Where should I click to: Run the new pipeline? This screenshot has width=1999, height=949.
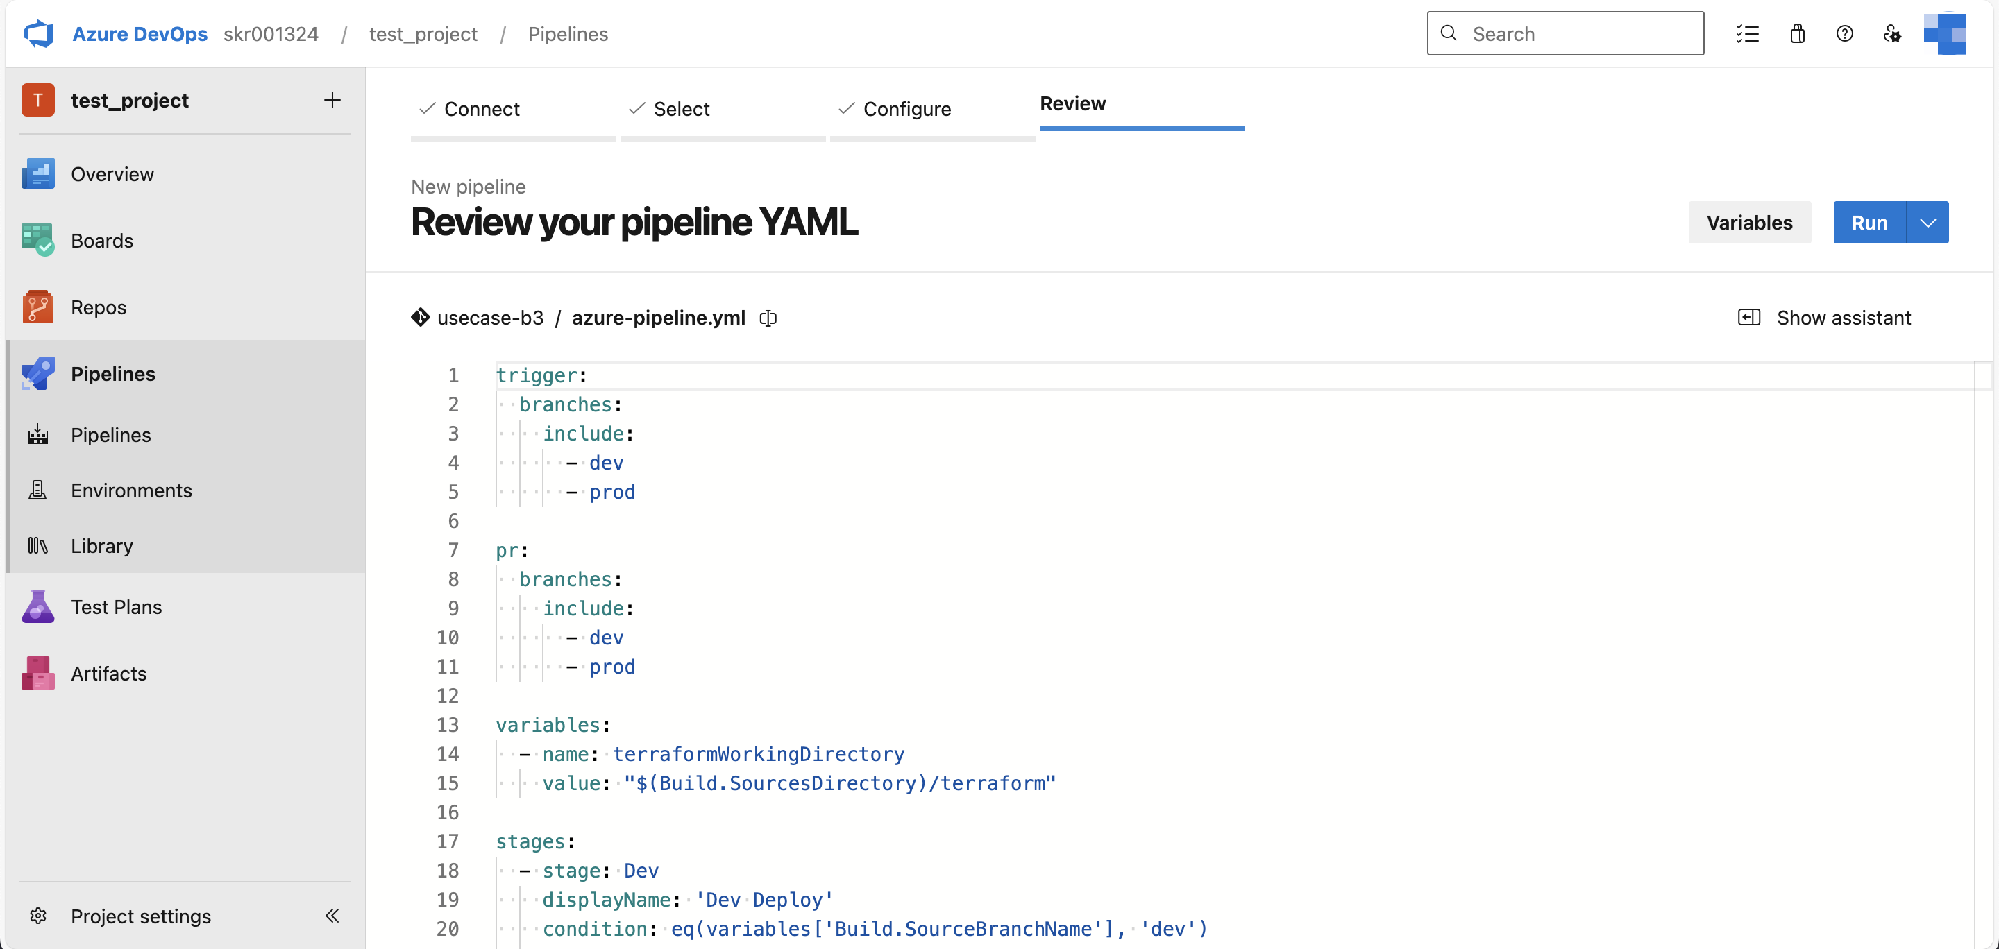[x=1870, y=223]
